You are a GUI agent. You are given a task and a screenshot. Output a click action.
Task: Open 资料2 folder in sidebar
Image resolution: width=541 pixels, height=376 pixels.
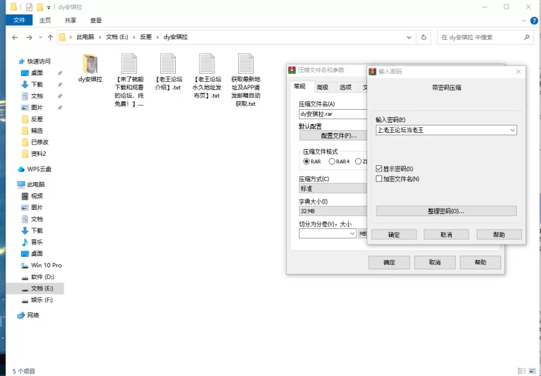[x=34, y=154]
